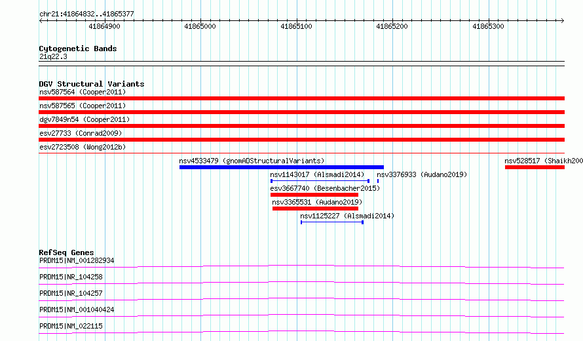Click the PRDM15|NM_001282934 magenta transcript line

(301, 266)
